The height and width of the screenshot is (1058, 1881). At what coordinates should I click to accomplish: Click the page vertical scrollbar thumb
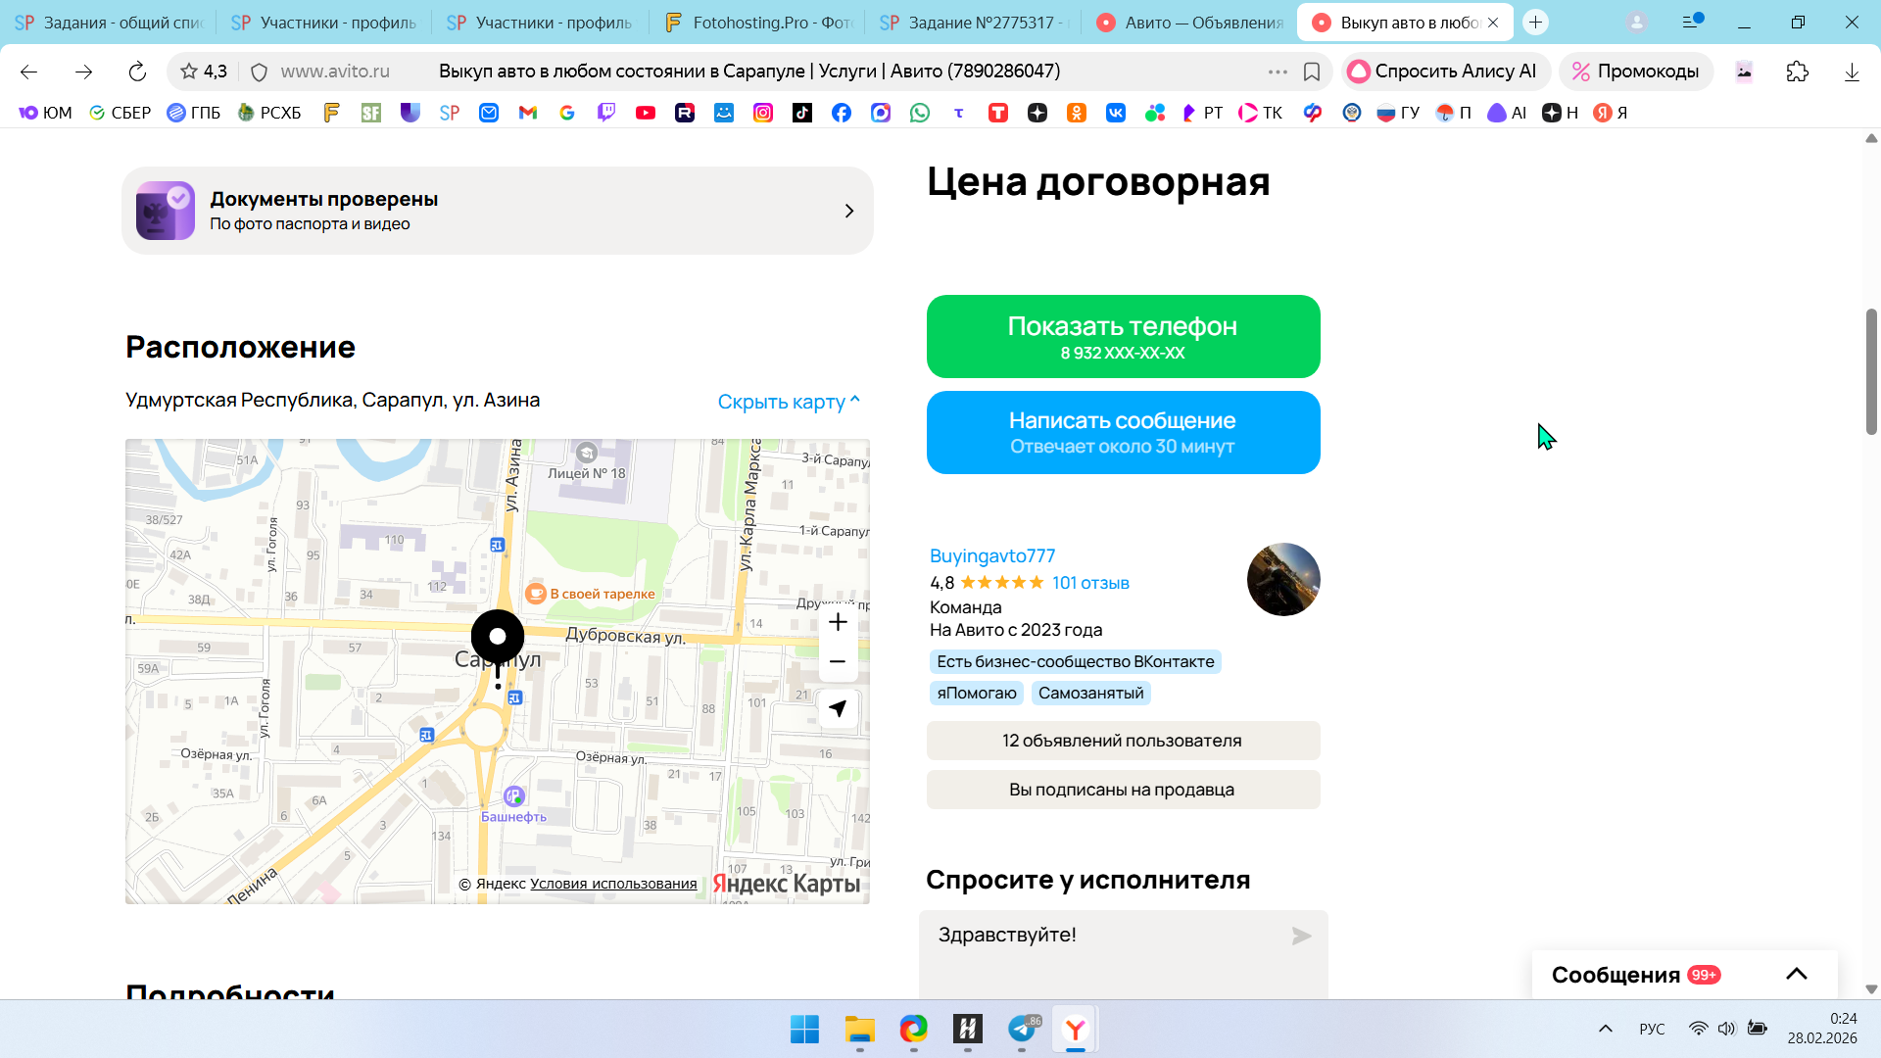click(1871, 372)
